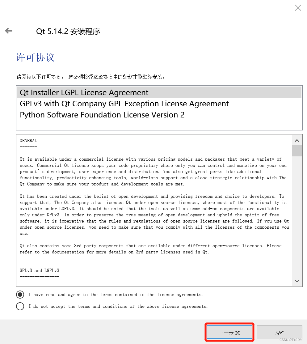Select Qt Installer LGPL License Agreement

(159, 92)
